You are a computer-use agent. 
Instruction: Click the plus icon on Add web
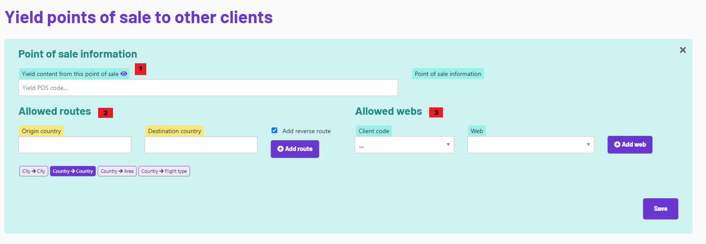617,144
